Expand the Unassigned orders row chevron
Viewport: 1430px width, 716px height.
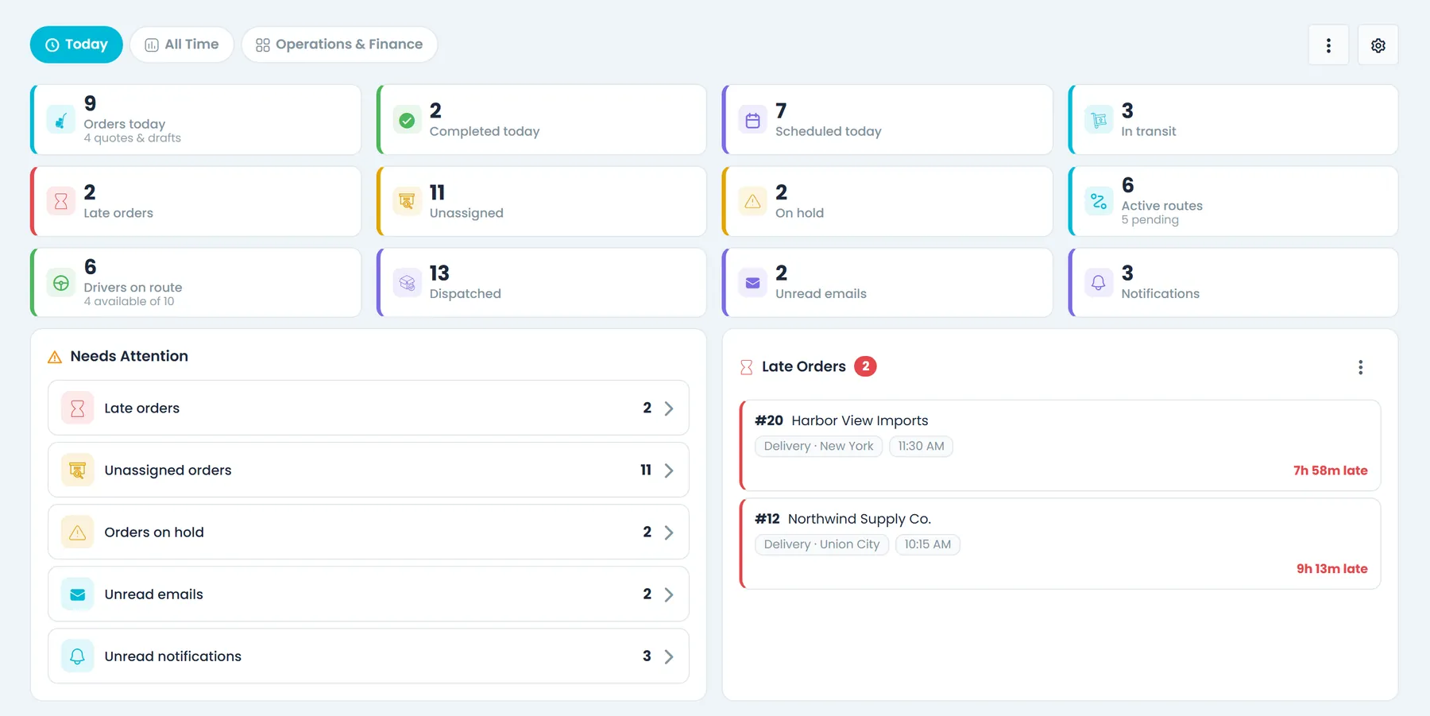click(x=669, y=470)
